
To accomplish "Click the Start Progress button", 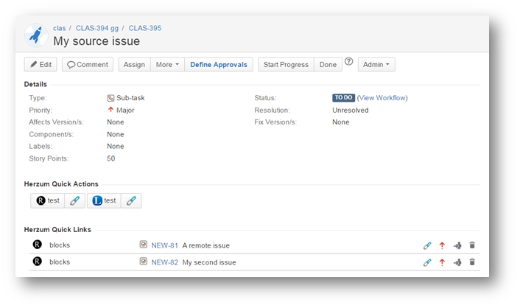I will (286, 65).
